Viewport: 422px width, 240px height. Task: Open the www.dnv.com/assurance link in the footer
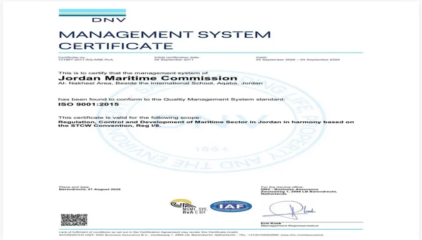tap(302, 235)
